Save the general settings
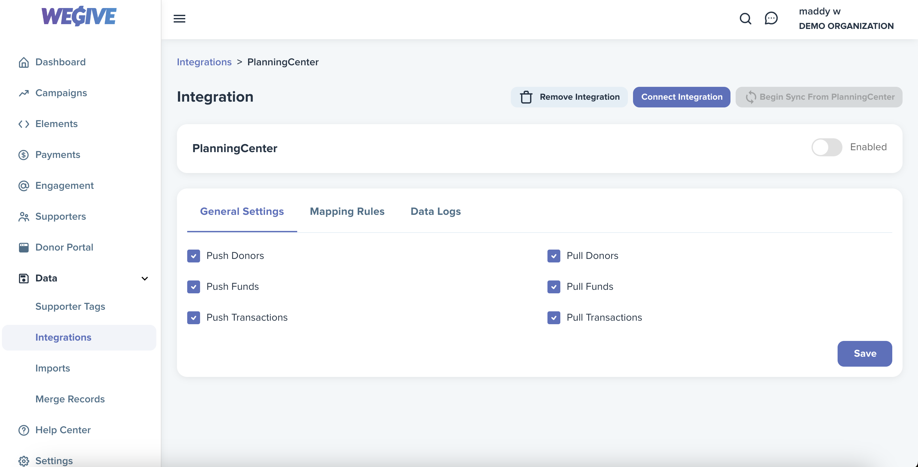 (865, 354)
